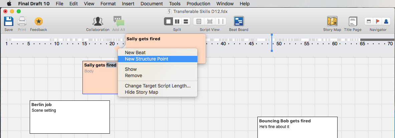Show the Navigator characters tab
Screen dimensions: 395x138
386,22
